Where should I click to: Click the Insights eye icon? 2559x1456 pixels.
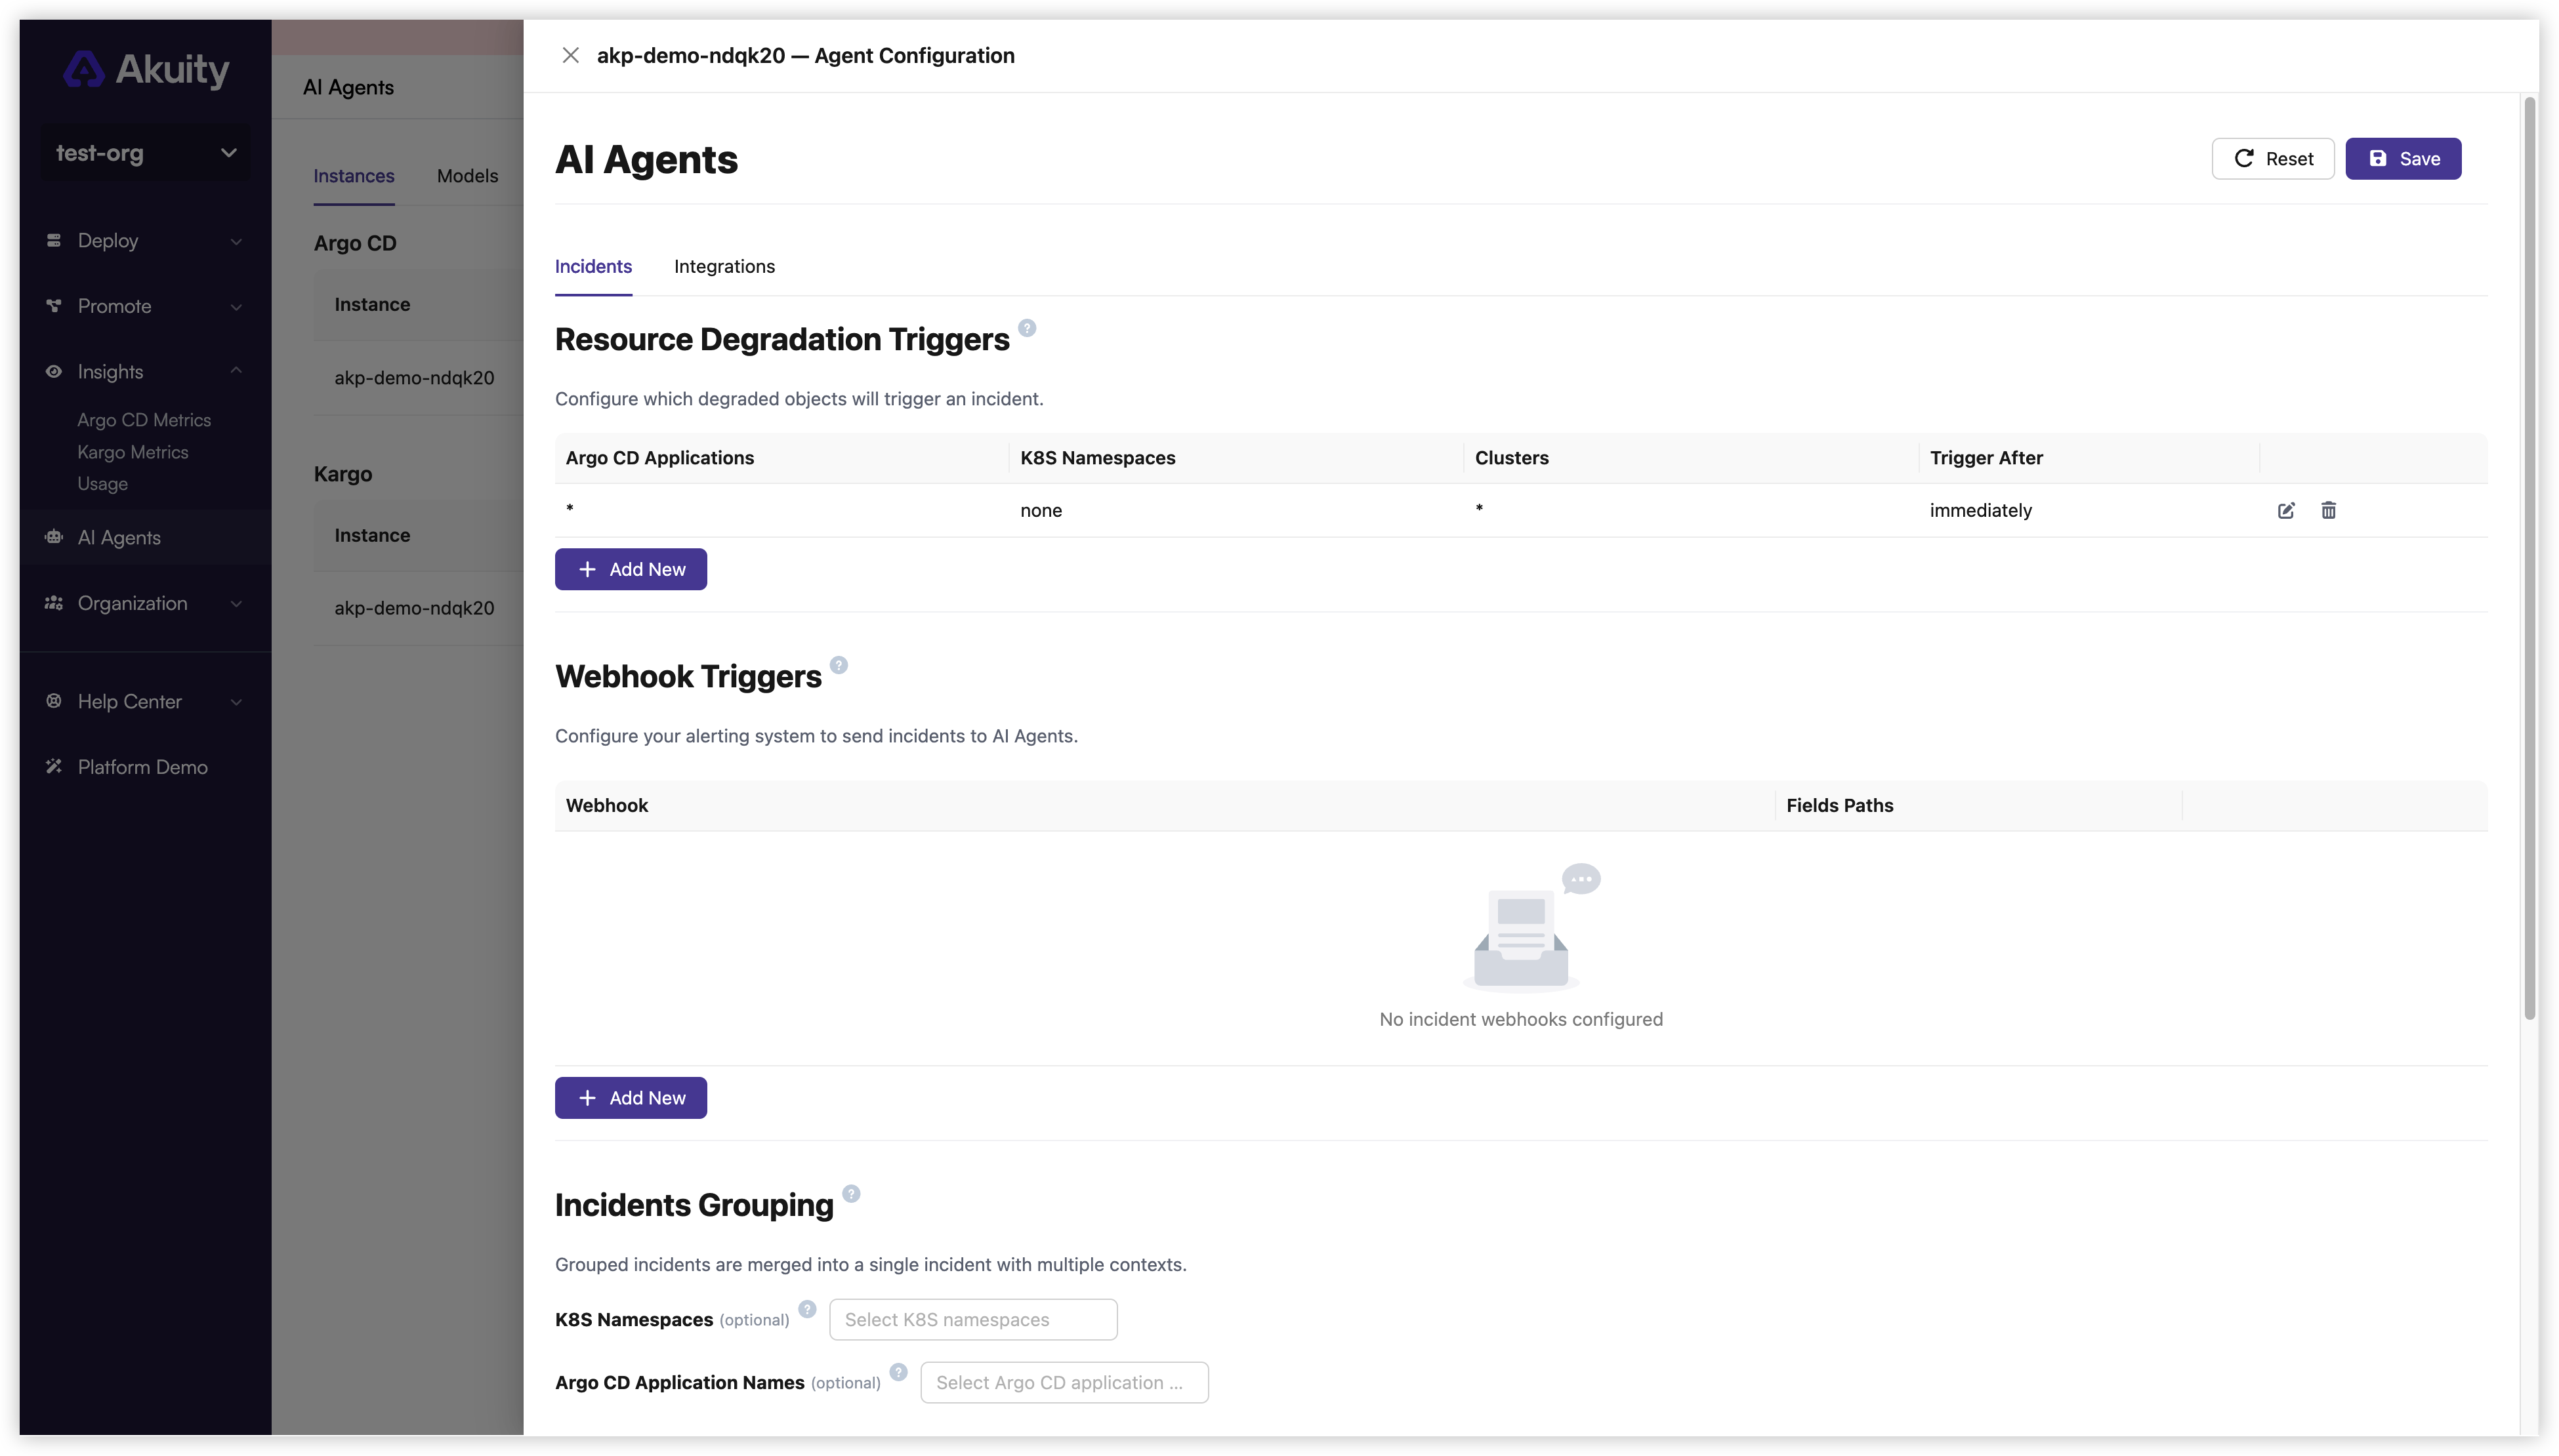click(x=54, y=371)
